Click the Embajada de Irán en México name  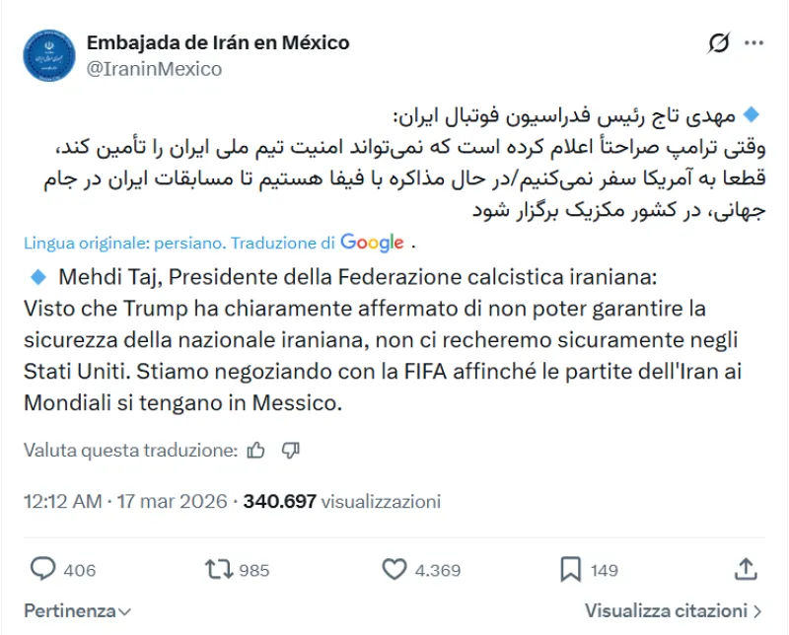click(x=218, y=42)
